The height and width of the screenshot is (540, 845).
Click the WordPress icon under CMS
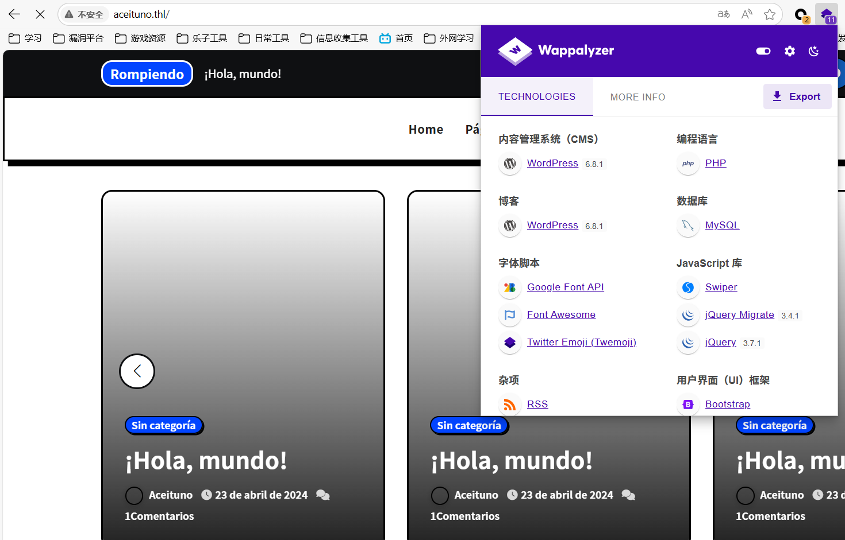[510, 164]
